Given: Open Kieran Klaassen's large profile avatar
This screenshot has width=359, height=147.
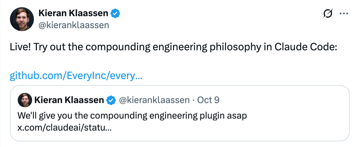Looking at the screenshot, I should [22, 19].
